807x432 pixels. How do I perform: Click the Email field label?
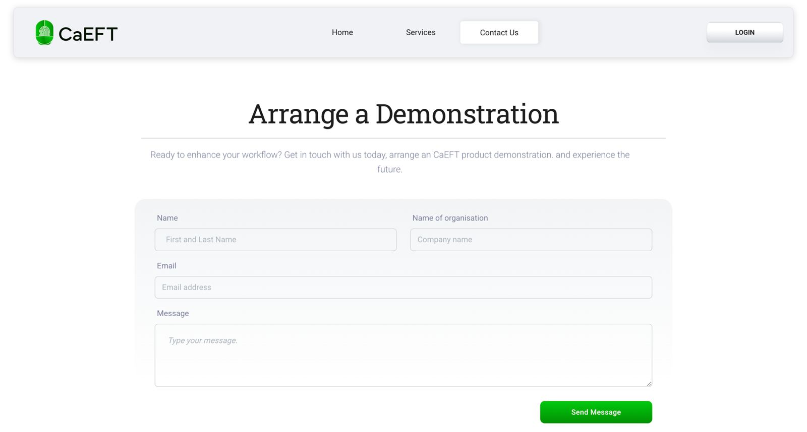click(x=166, y=266)
